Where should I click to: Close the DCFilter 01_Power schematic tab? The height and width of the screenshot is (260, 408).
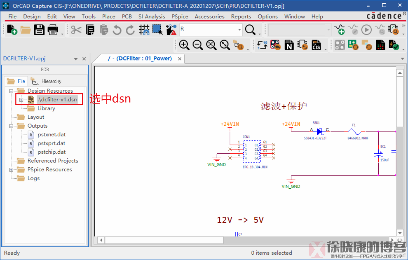point(180,59)
